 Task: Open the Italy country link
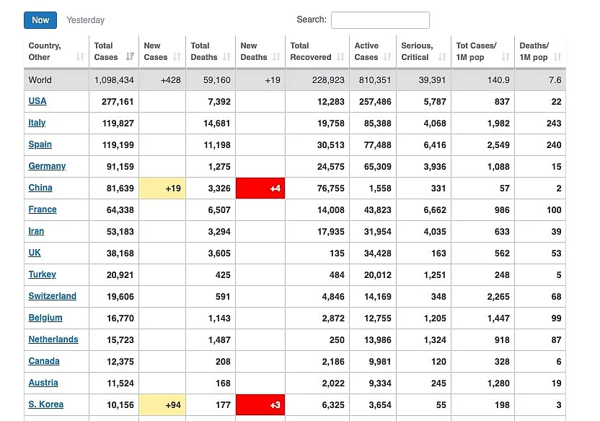point(37,123)
